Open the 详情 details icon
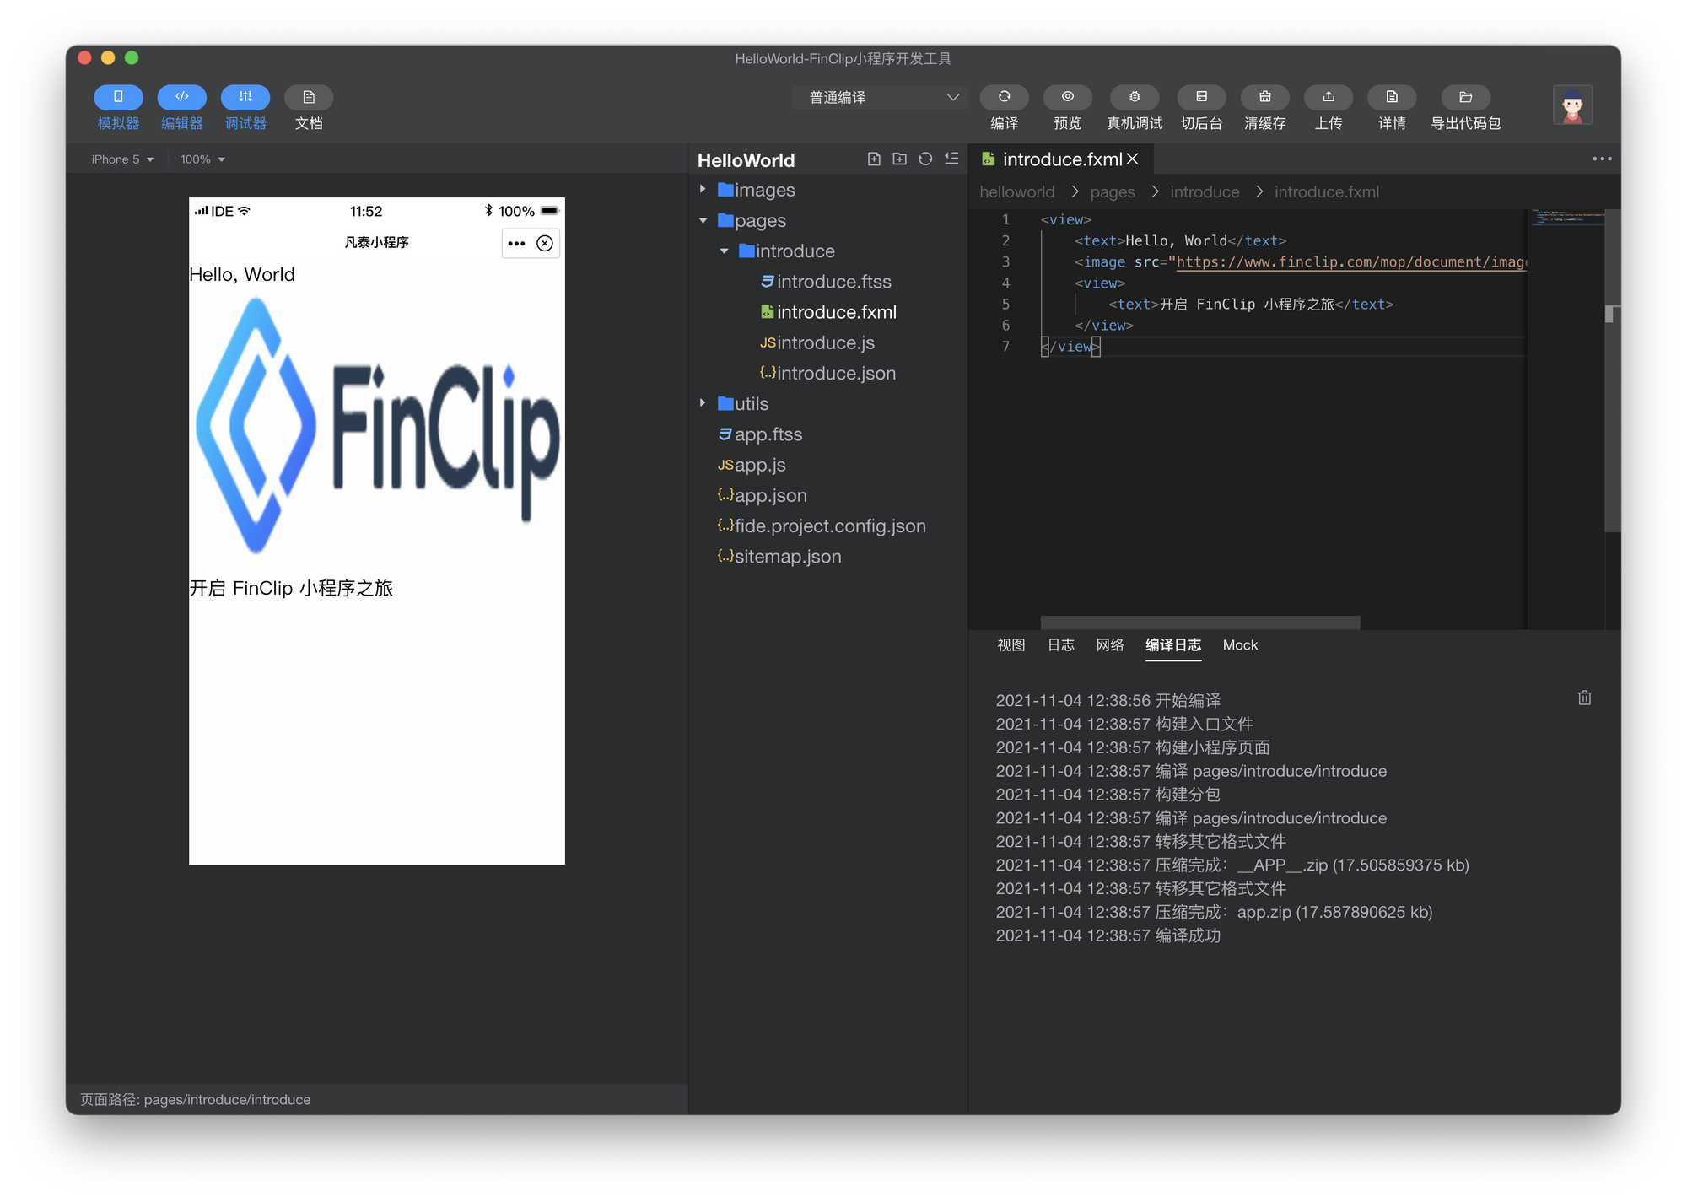1687x1202 pixels. pos(1392,97)
